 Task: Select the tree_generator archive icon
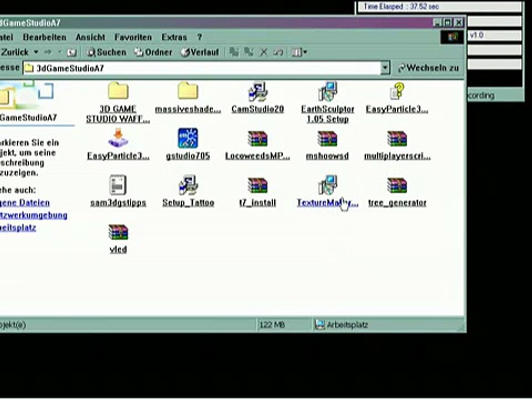(x=397, y=186)
